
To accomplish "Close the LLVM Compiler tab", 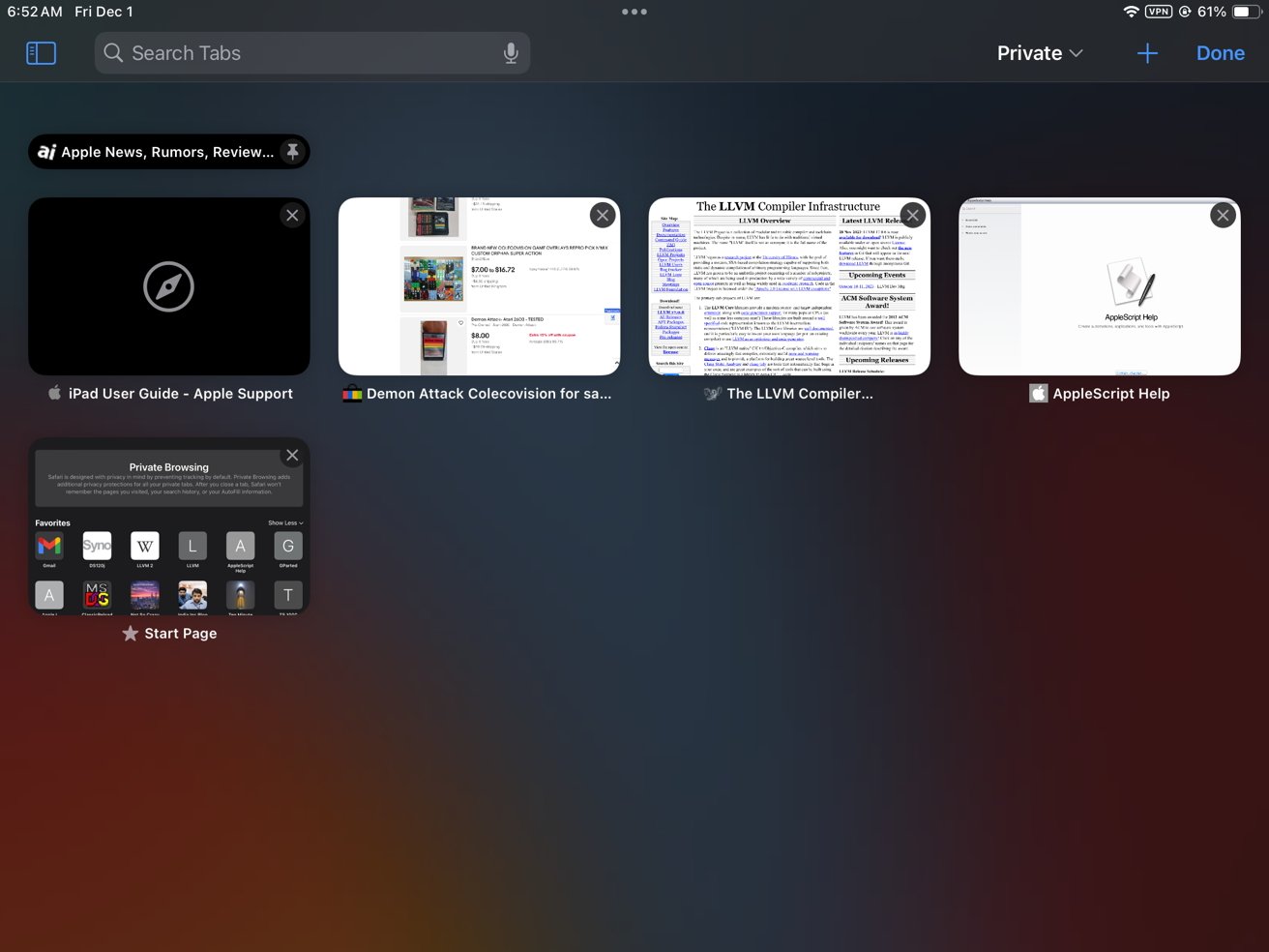I will click(912, 216).
